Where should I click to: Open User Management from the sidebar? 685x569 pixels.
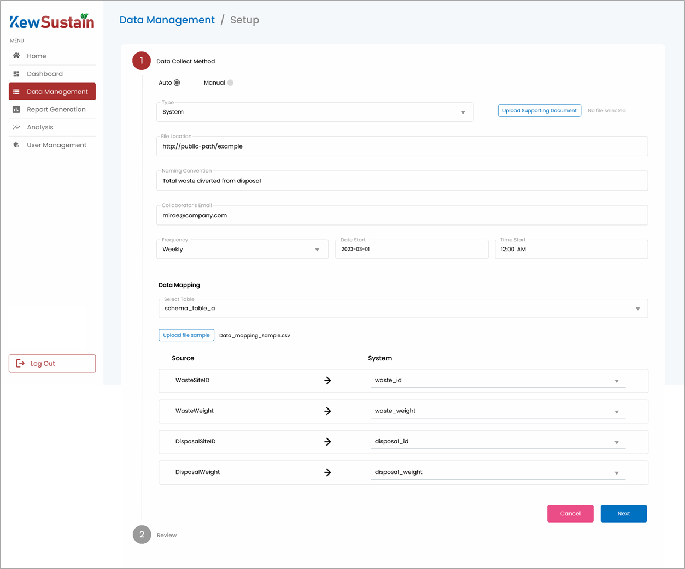point(52,145)
